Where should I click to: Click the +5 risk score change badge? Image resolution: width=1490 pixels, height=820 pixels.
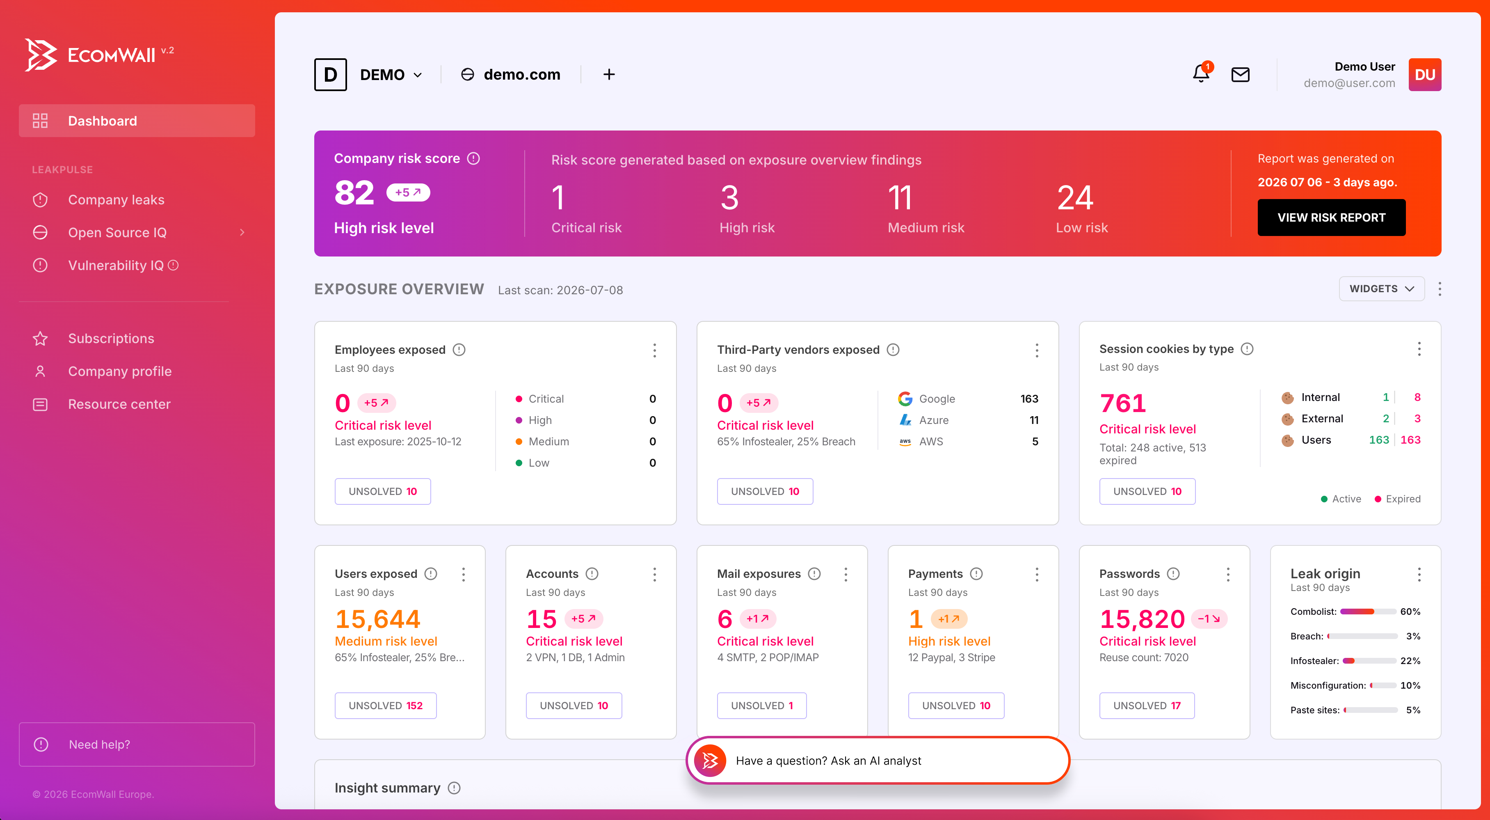[x=408, y=192]
